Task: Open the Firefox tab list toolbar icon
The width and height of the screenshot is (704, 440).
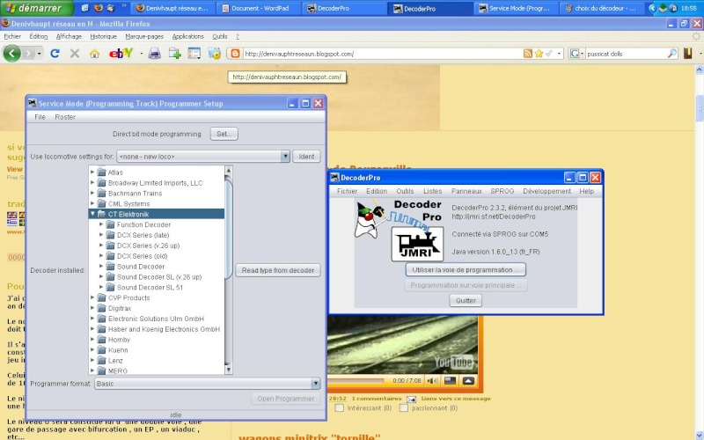Action: pos(194,54)
